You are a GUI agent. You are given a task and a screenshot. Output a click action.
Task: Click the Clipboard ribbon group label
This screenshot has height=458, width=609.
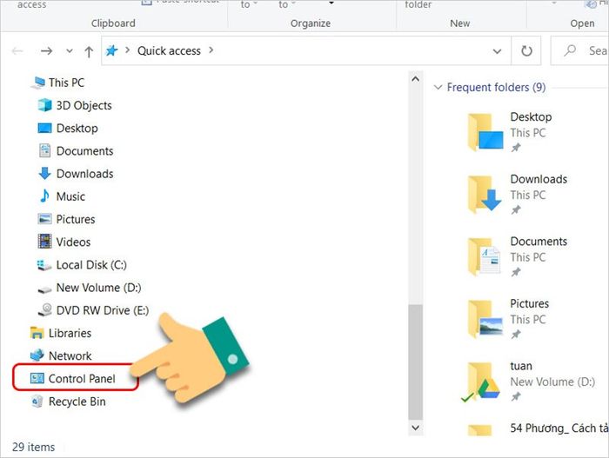coord(113,23)
